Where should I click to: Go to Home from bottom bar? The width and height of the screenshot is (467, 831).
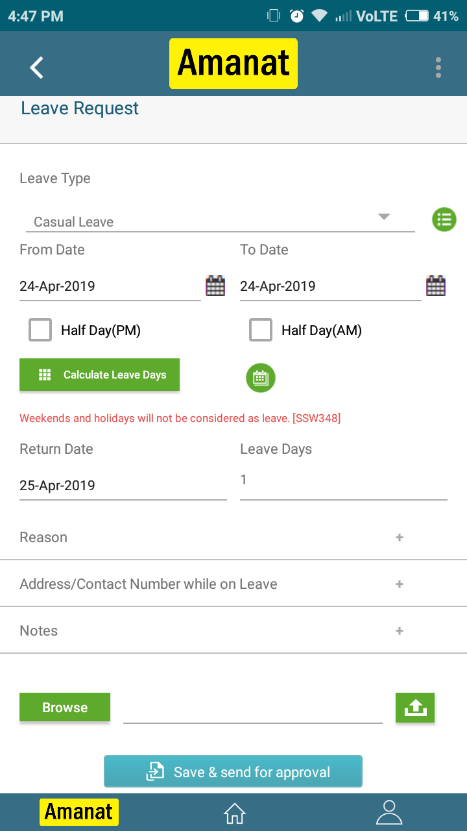[234, 812]
